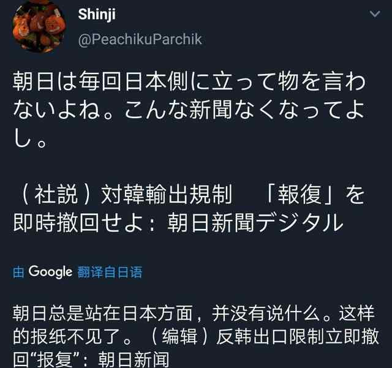Screen dimensions: 392x368
Task: Tap the 翻译自日语 translation link
Action: [110, 272]
